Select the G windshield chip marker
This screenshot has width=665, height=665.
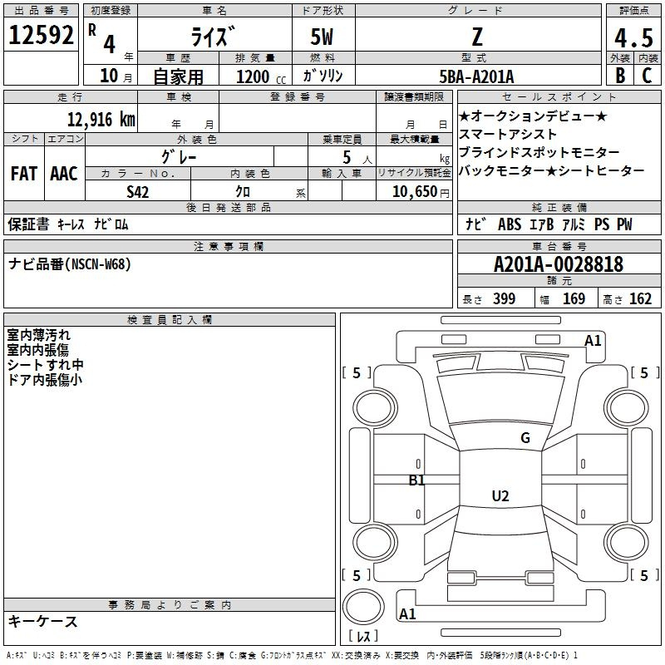[525, 438]
